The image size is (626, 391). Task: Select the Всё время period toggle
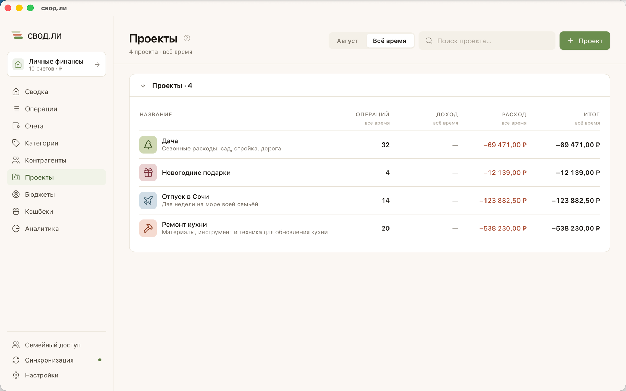pyautogui.click(x=390, y=41)
